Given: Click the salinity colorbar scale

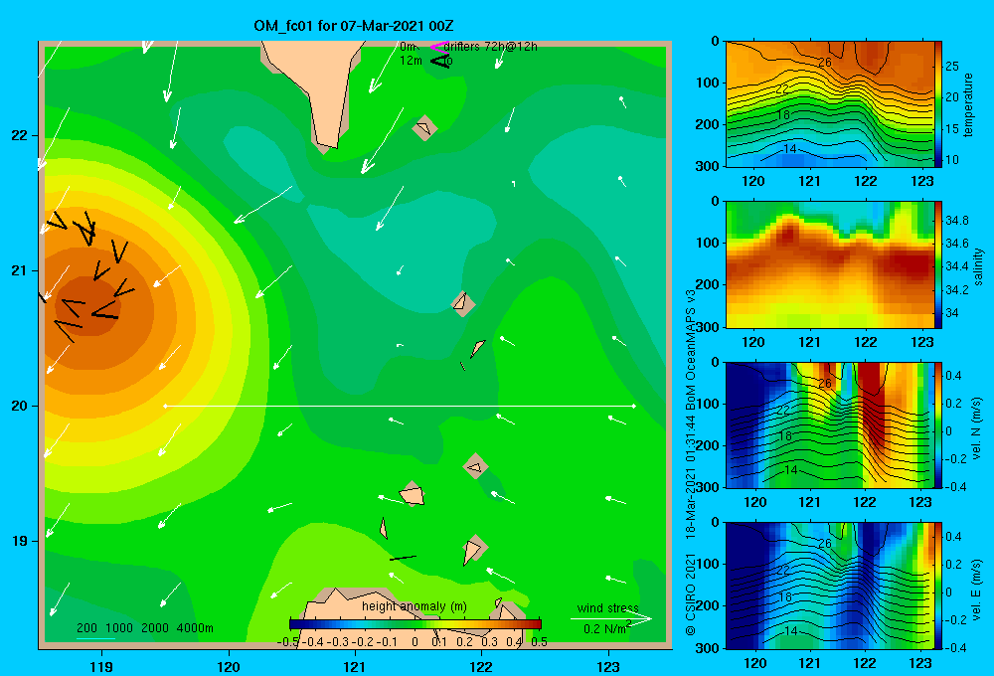Looking at the screenshot, I should tap(938, 264).
